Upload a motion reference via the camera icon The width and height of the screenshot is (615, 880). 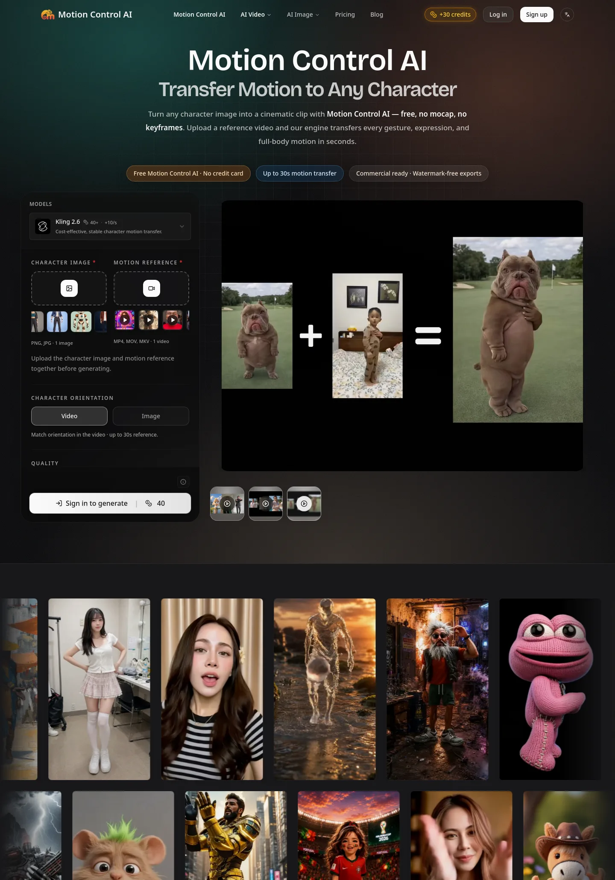pyautogui.click(x=151, y=288)
